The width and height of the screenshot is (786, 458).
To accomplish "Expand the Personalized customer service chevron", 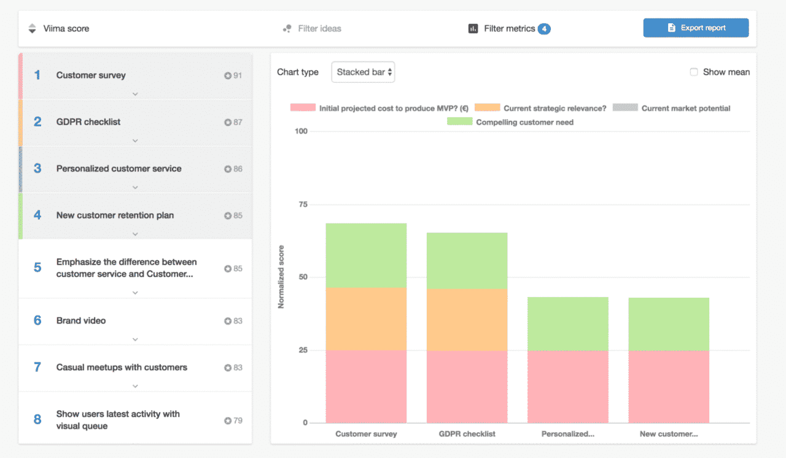I will pyautogui.click(x=135, y=187).
